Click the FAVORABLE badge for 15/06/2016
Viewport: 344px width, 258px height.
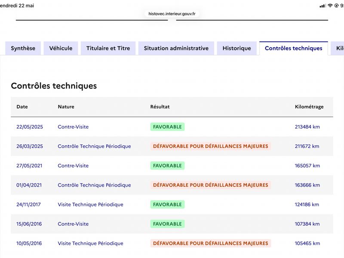pyautogui.click(x=167, y=224)
